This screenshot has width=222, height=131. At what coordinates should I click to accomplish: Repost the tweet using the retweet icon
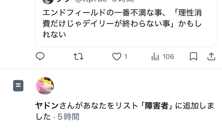click(78, 56)
